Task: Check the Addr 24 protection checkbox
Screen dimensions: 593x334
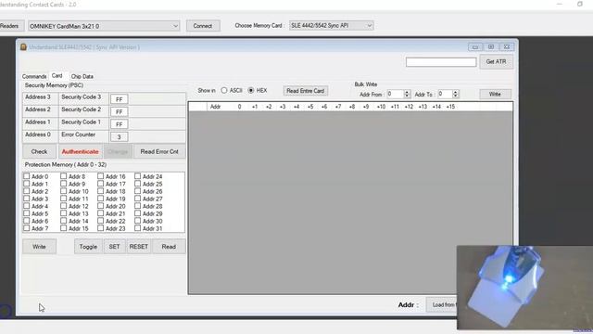Action: (x=138, y=176)
